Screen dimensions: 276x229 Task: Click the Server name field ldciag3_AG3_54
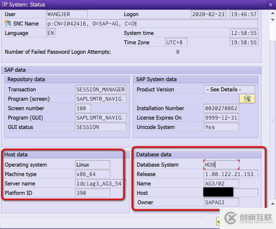[101, 184]
